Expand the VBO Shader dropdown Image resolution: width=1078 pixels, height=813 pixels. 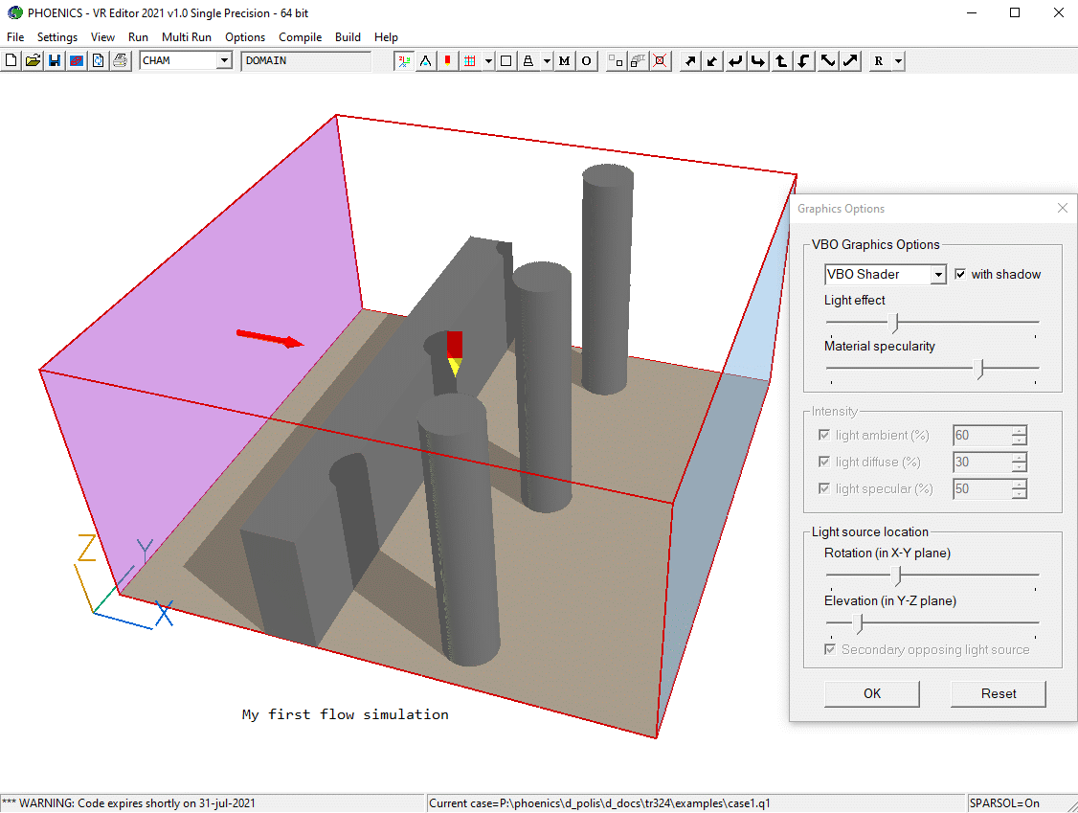[938, 275]
